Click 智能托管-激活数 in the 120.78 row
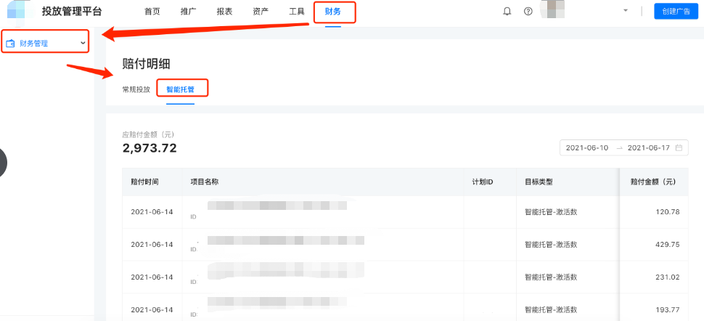 click(x=551, y=212)
